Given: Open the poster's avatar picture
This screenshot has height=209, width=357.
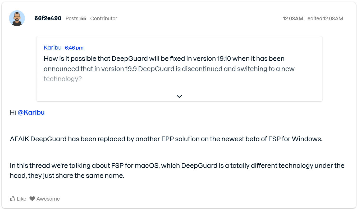Looking at the screenshot, I should [x=17, y=18].
